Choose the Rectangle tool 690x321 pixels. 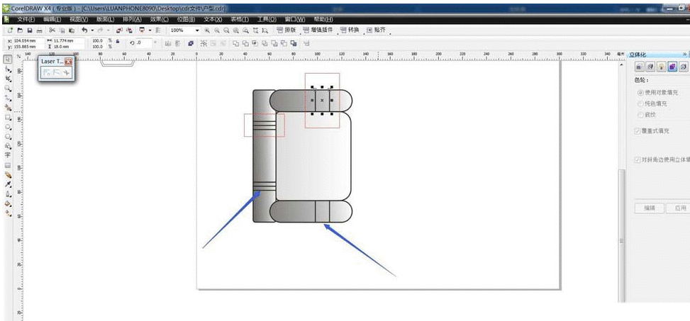(x=8, y=117)
